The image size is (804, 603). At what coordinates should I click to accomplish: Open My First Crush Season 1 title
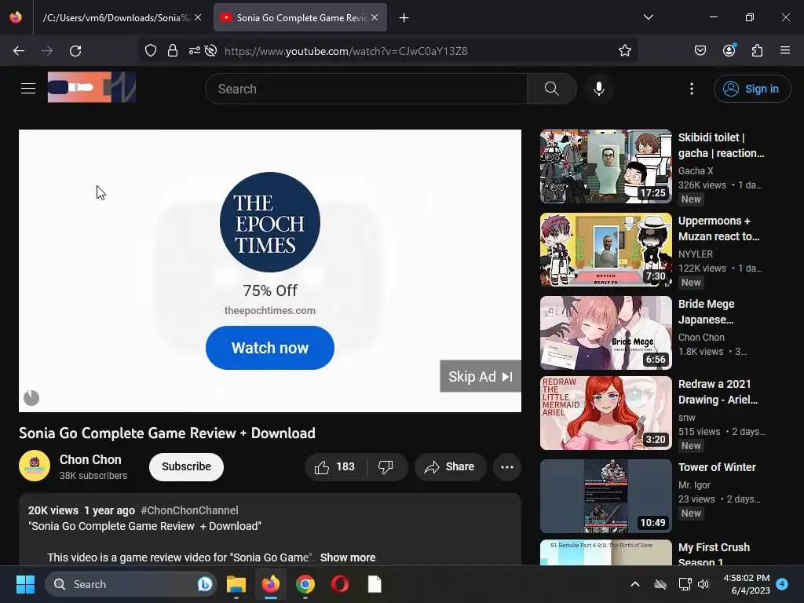(714, 555)
